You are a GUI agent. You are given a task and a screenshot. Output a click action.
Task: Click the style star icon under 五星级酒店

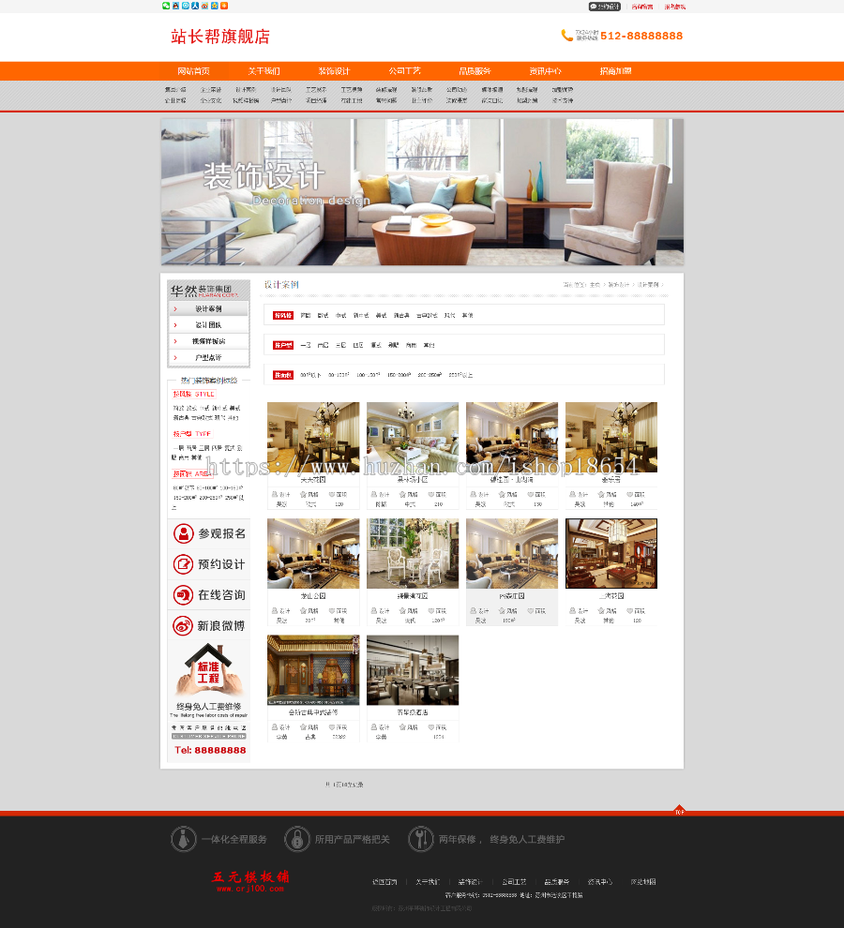click(402, 726)
